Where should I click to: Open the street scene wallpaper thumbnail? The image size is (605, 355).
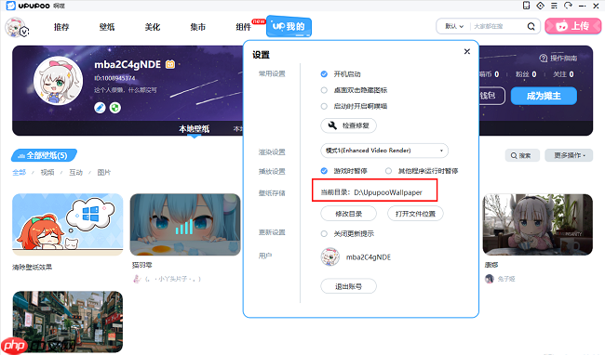pyautogui.click(x=68, y=322)
